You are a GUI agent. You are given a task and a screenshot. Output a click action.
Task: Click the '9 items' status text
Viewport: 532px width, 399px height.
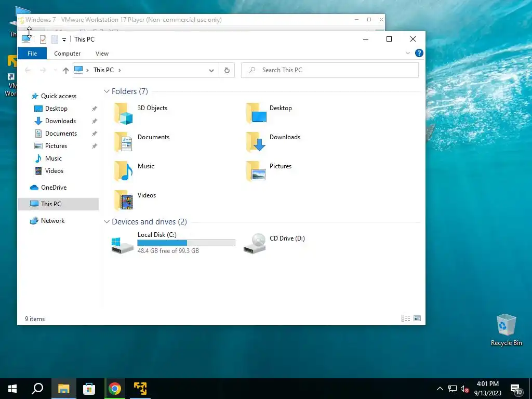tap(35, 319)
